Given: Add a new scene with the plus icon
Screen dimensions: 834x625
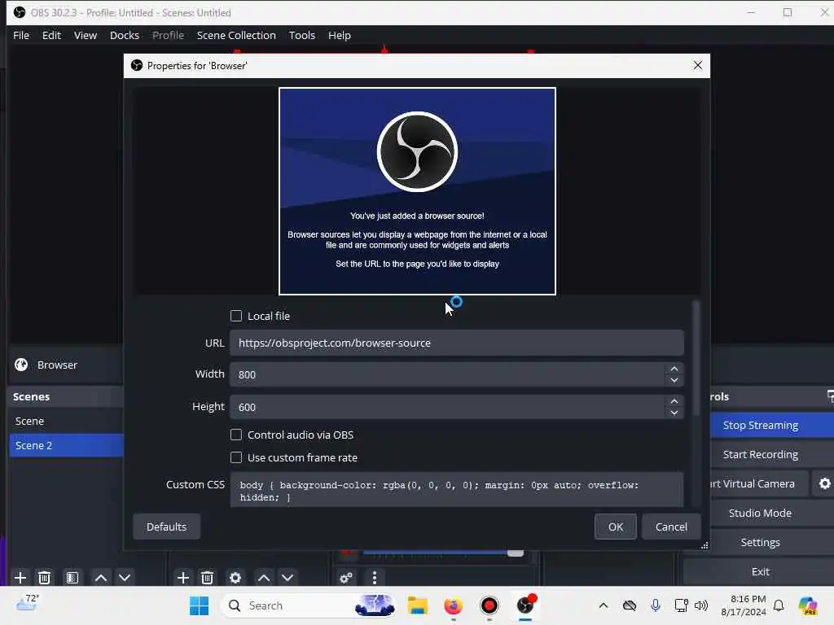Looking at the screenshot, I should 20,578.
